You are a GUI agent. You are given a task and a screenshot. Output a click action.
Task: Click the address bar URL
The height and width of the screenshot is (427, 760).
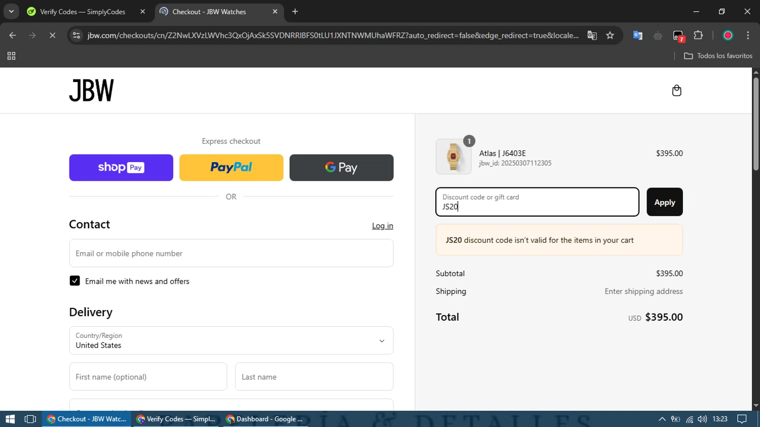click(x=333, y=35)
